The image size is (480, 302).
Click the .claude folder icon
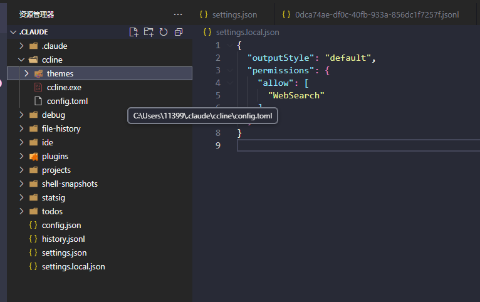coord(33,46)
